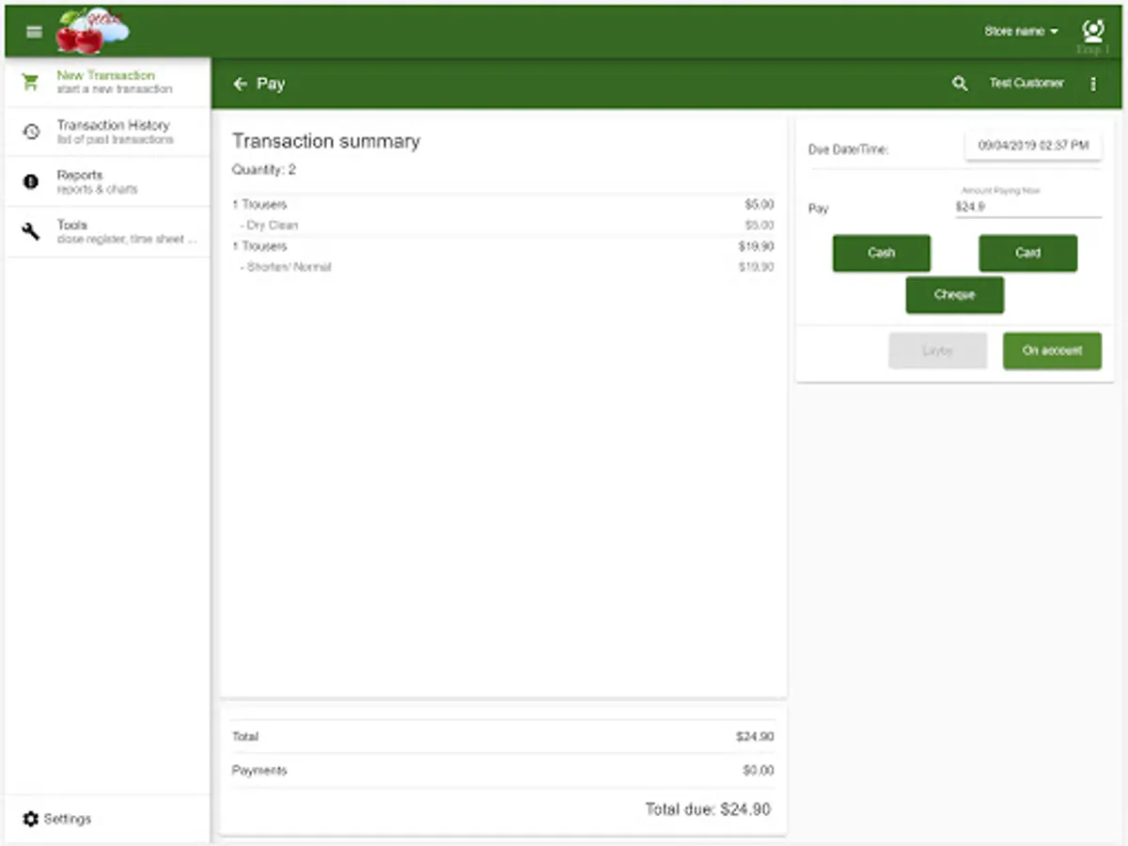Pay with the Cheque button
The image size is (1128, 846).
[954, 294]
